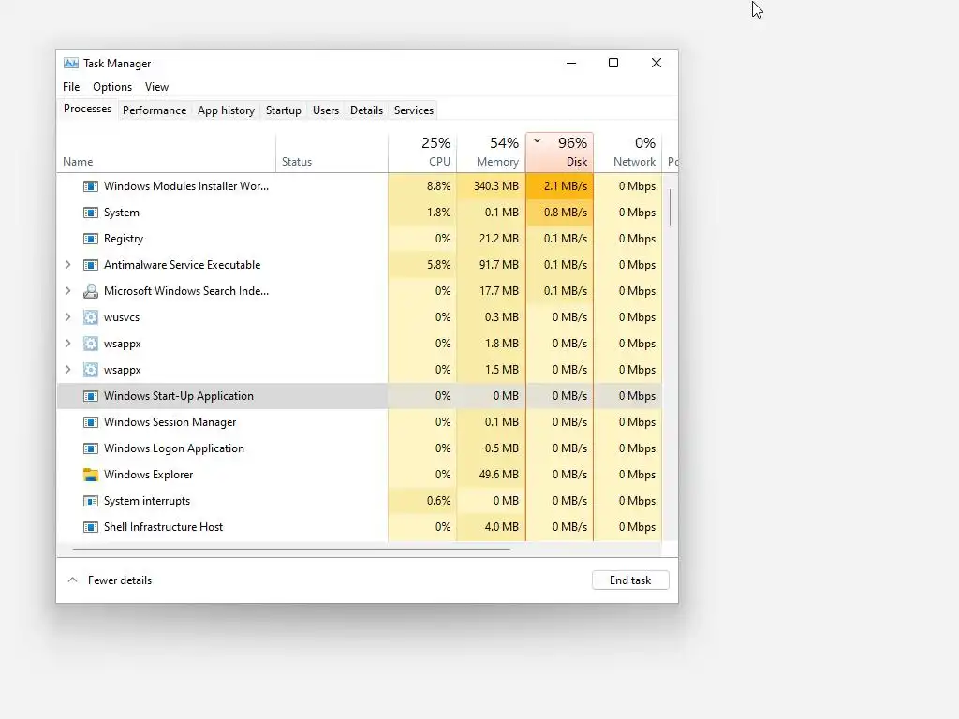Image resolution: width=959 pixels, height=719 pixels.
Task: Select the System process row
Action: pos(360,213)
